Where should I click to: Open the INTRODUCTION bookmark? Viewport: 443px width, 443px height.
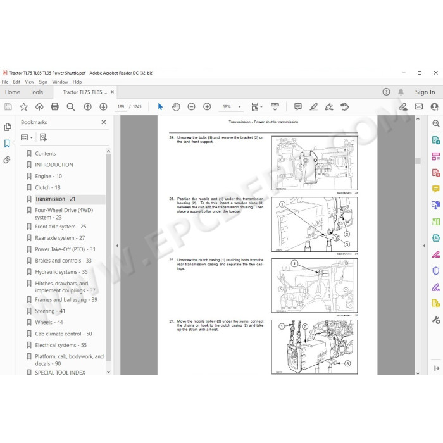54,165
